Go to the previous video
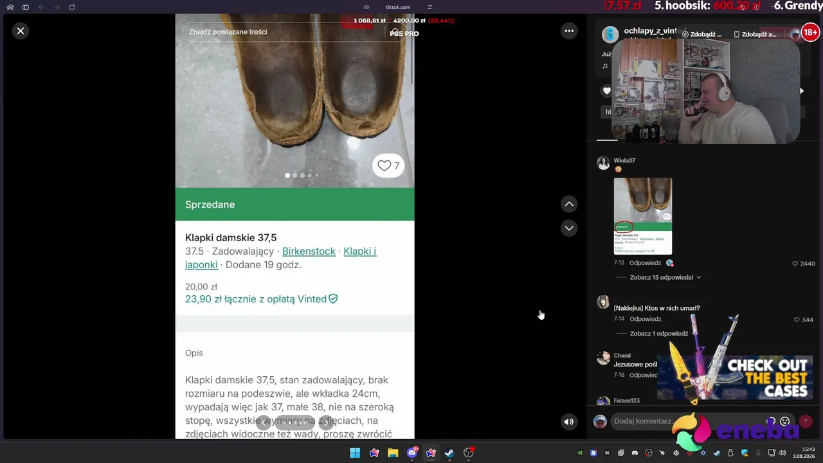The height and width of the screenshot is (463, 823). pos(569,204)
